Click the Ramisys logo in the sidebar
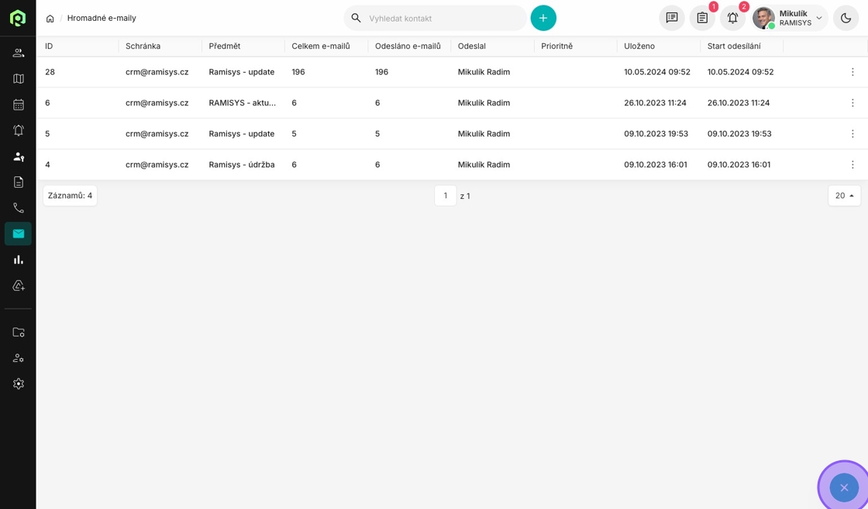868x509 pixels. tap(19, 18)
